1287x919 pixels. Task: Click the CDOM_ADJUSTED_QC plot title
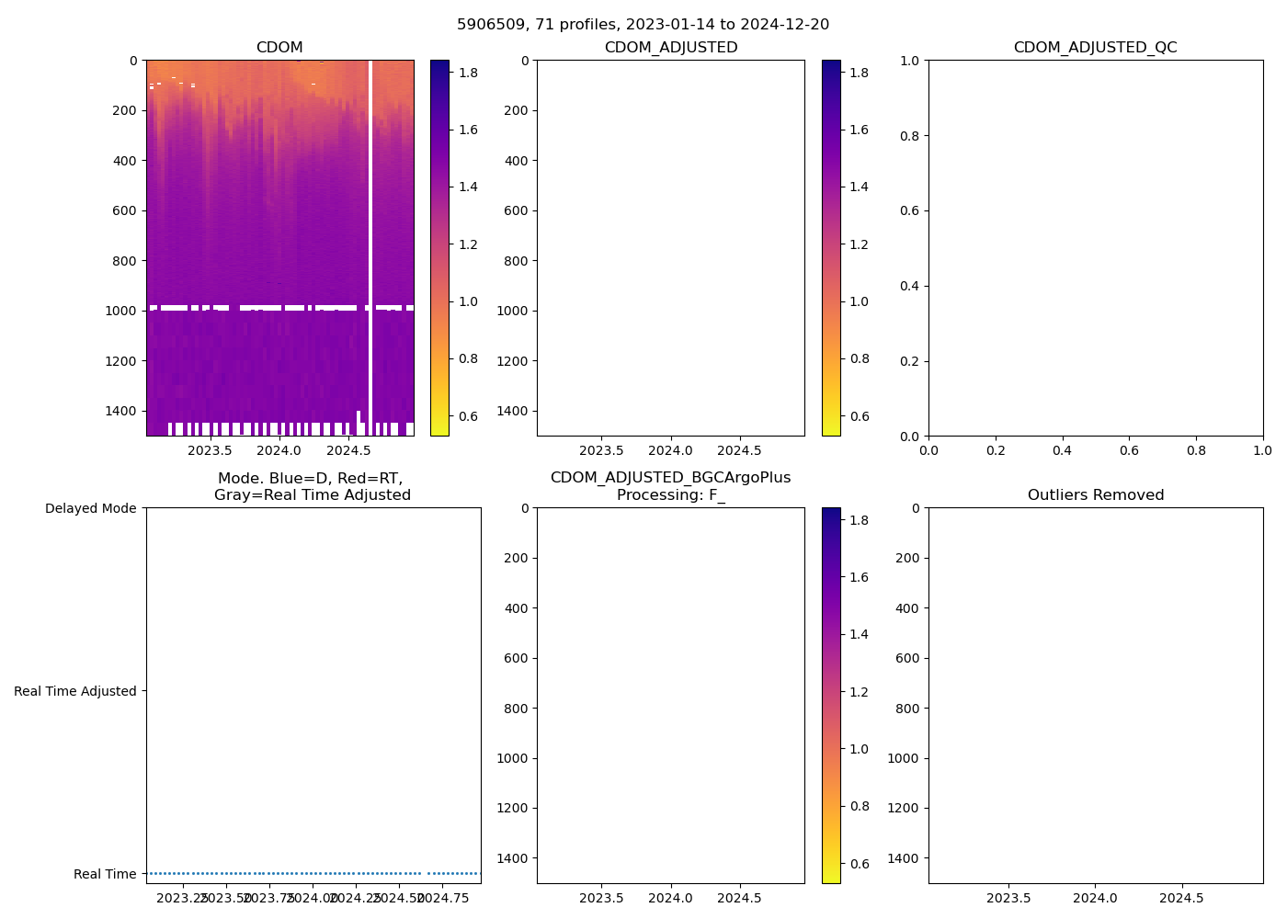(x=1095, y=48)
